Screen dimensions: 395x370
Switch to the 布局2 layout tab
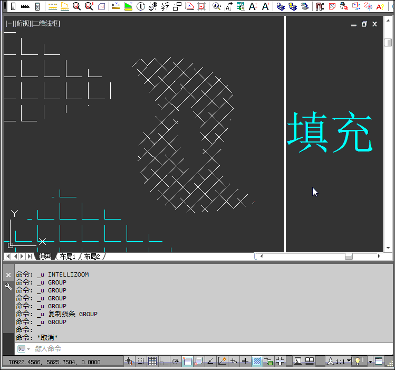91,257
